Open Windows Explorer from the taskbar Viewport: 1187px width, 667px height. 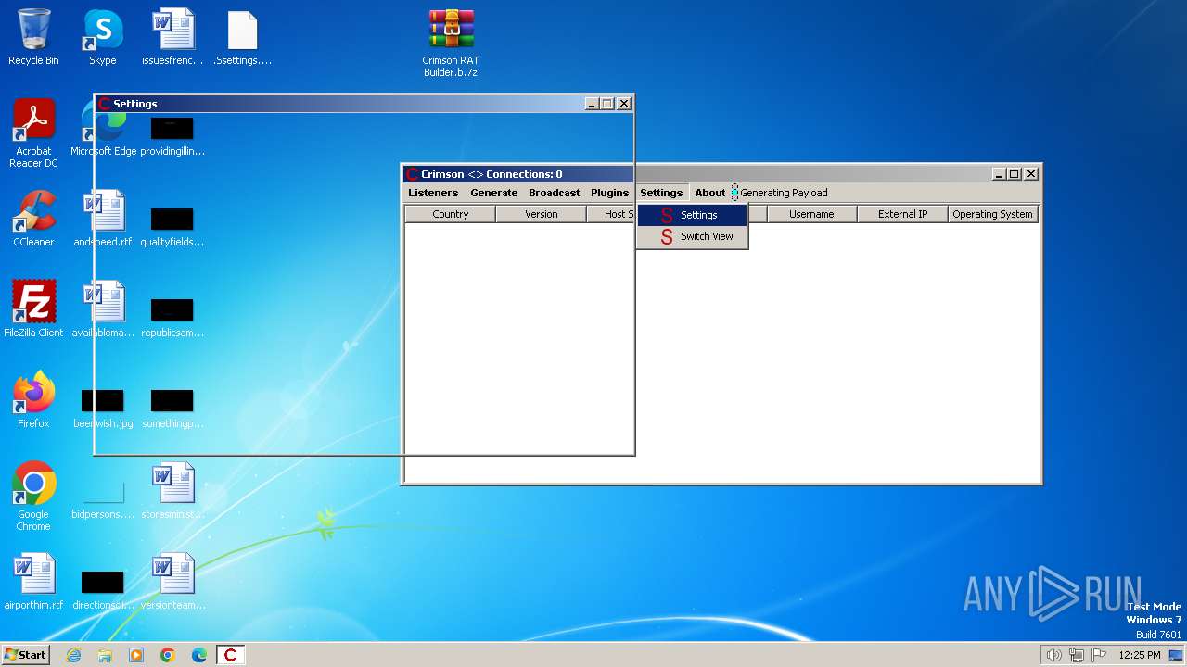[x=105, y=655]
